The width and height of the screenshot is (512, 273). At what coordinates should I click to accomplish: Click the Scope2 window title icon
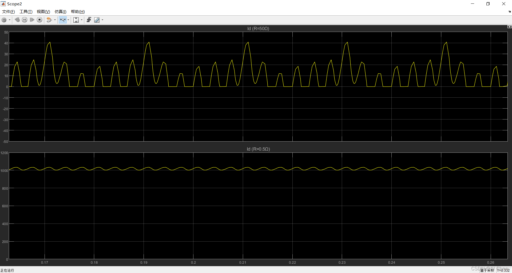pos(3,4)
